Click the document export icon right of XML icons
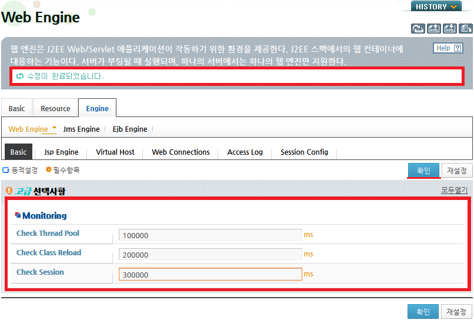The image size is (474, 320). coord(466,29)
